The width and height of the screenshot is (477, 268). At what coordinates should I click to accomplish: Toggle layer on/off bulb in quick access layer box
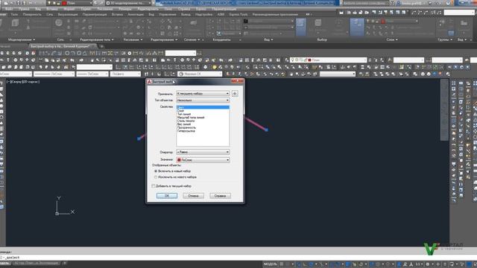(49, 3)
